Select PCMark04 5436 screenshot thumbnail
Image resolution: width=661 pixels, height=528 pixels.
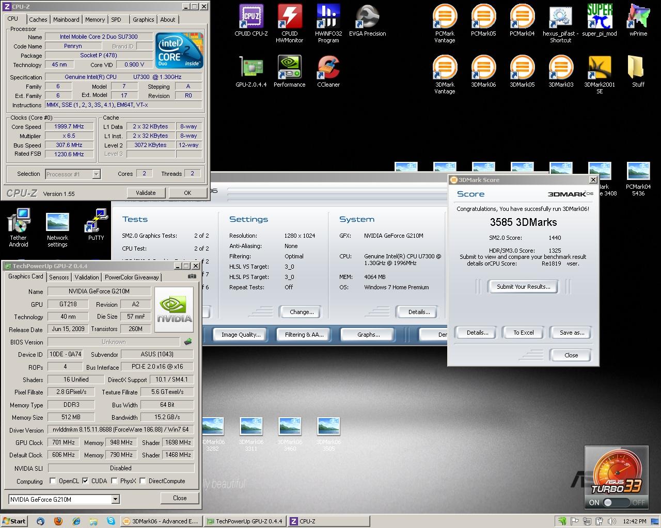[638, 179]
